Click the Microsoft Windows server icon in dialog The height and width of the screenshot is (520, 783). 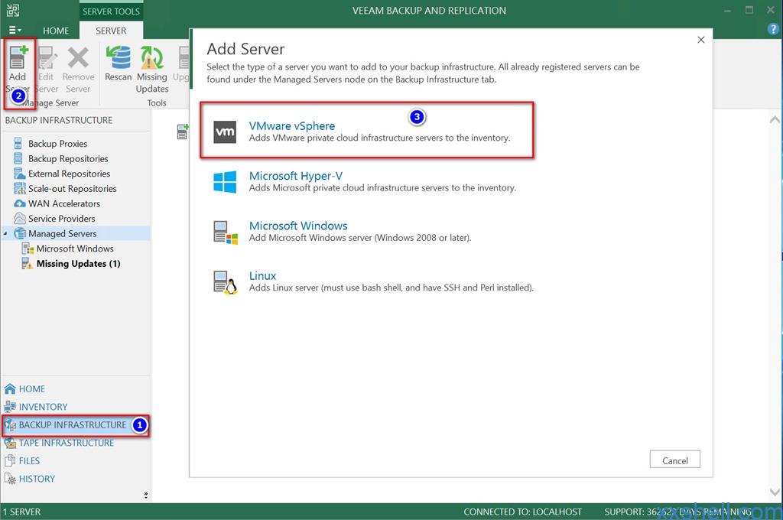(x=226, y=232)
